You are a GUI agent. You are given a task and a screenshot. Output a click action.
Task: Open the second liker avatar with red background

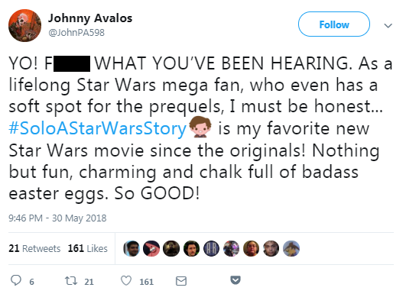[151, 248]
